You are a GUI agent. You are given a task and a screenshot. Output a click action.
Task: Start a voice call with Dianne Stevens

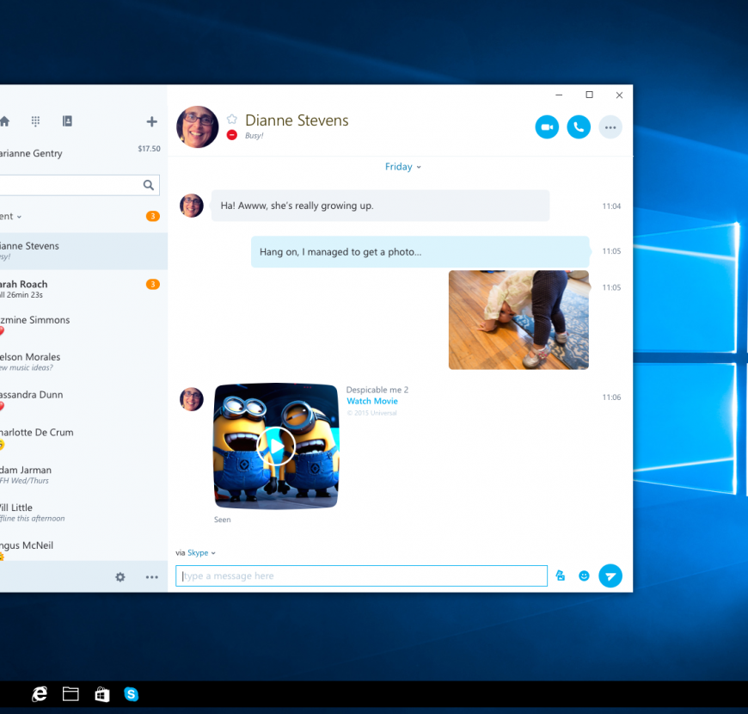[579, 127]
